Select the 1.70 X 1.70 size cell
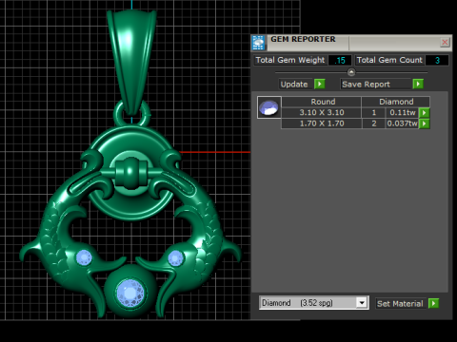The image size is (457, 342). pos(322,123)
